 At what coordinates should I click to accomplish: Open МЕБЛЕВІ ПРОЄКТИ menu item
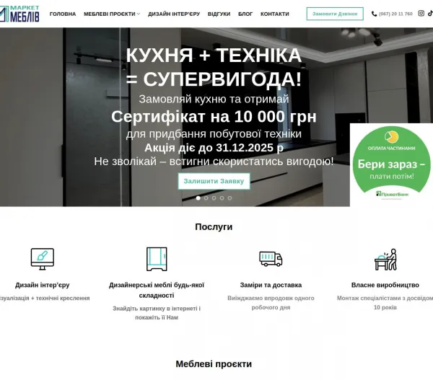click(110, 14)
